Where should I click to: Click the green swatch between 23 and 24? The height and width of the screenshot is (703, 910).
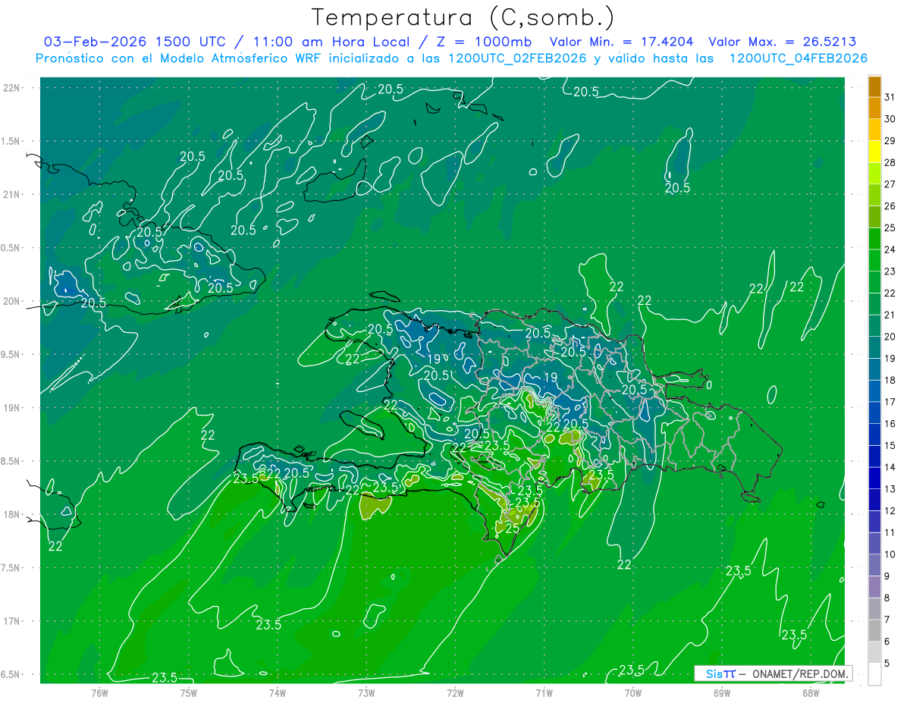coord(874,261)
